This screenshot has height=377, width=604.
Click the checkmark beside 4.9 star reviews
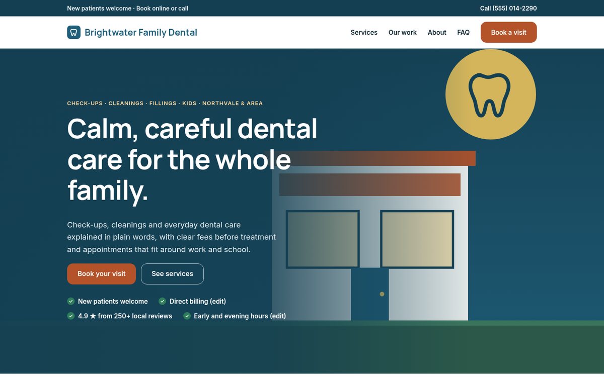tap(71, 316)
